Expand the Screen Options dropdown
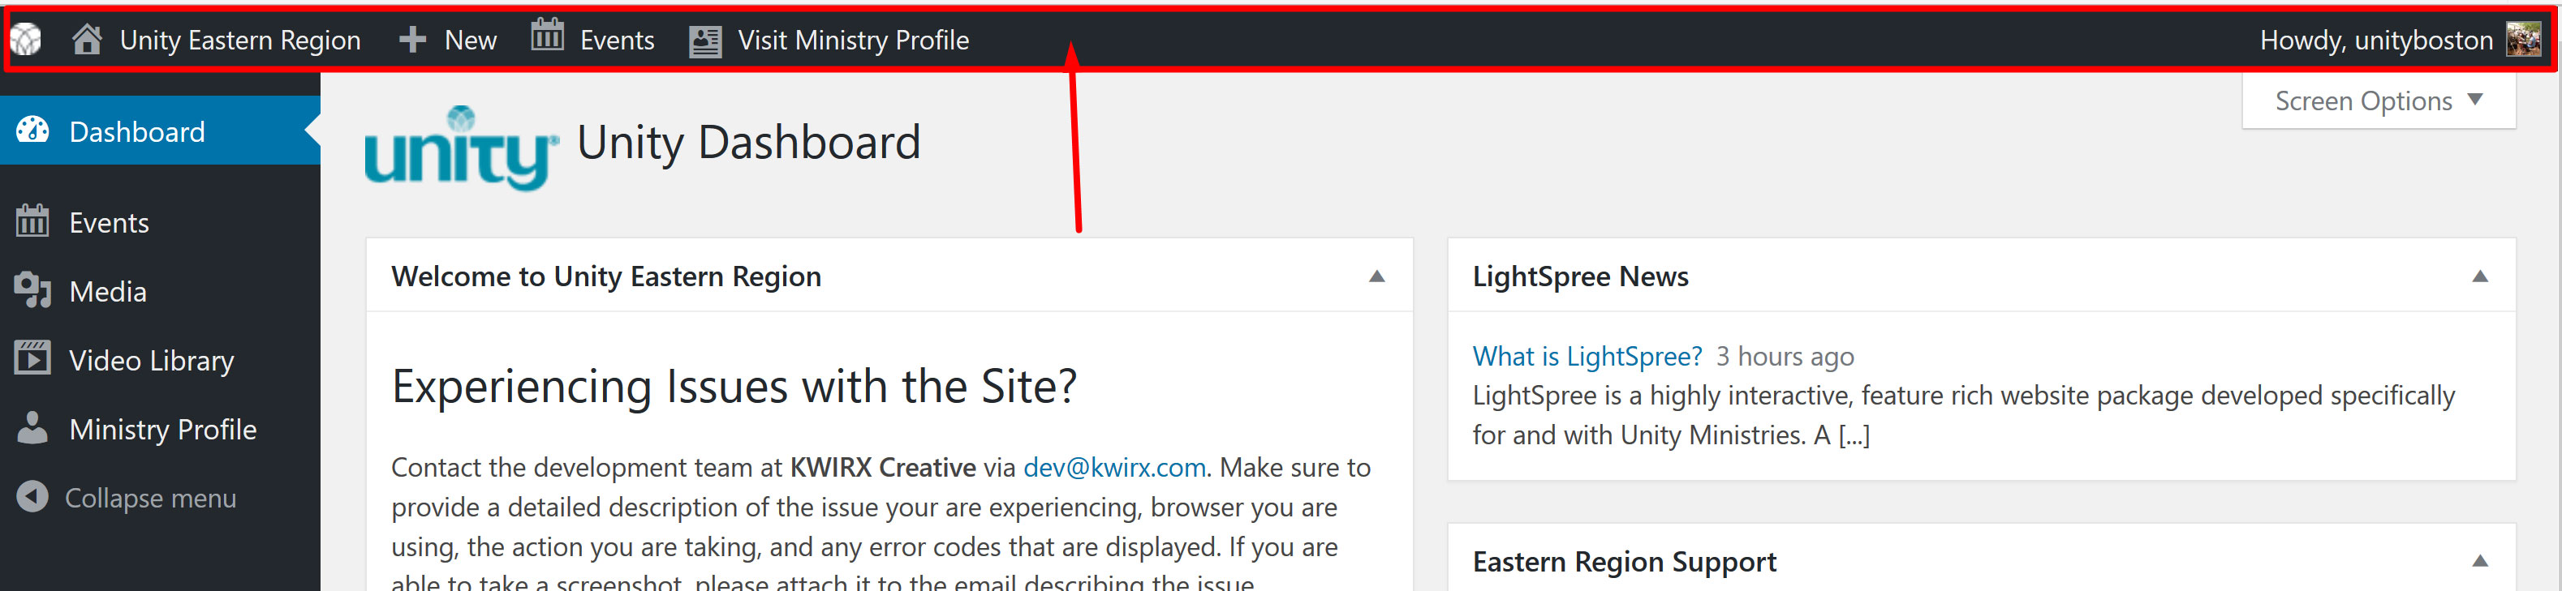The width and height of the screenshot is (2562, 591). (x=2378, y=101)
